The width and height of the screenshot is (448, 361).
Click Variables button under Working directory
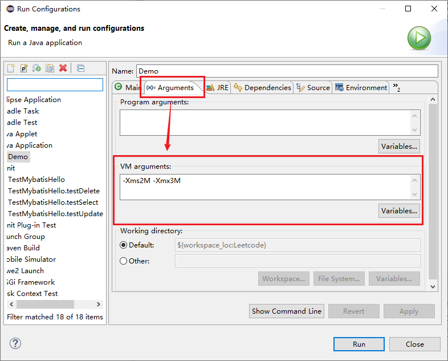pos(394,279)
